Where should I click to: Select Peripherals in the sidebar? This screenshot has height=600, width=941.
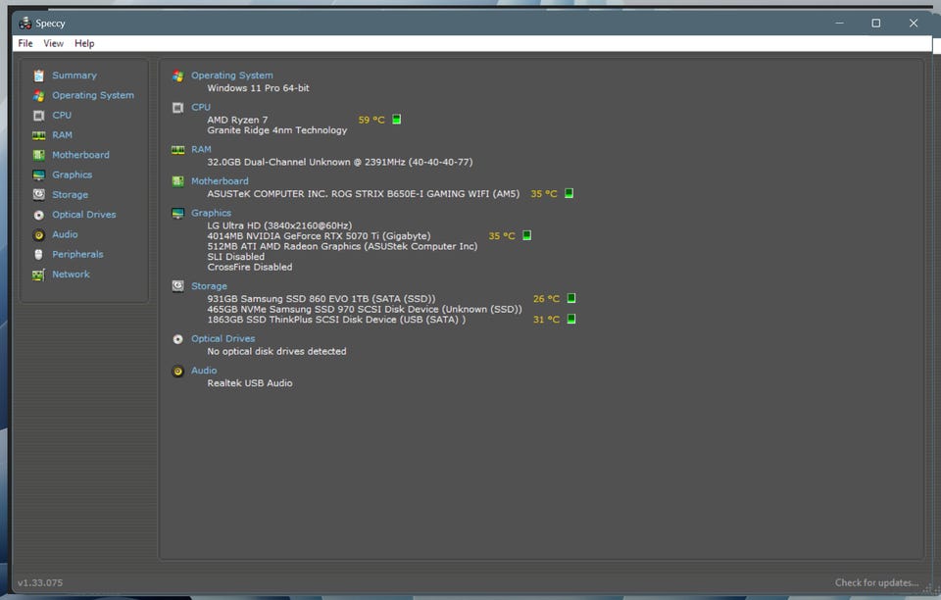click(77, 254)
